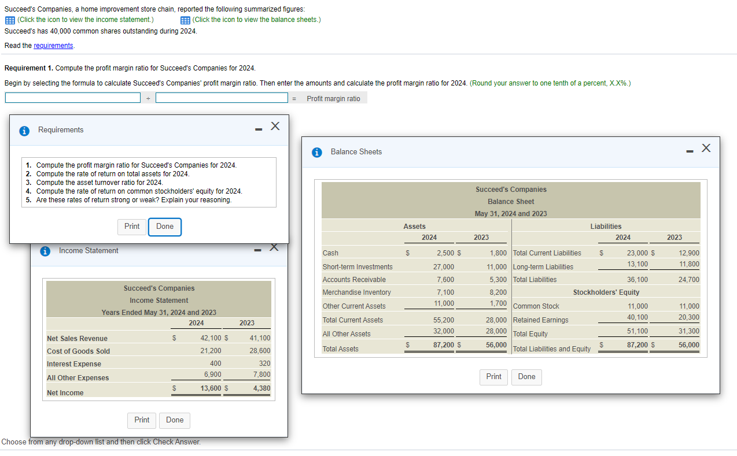Click the Income Statement dialog info icon

(x=45, y=251)
